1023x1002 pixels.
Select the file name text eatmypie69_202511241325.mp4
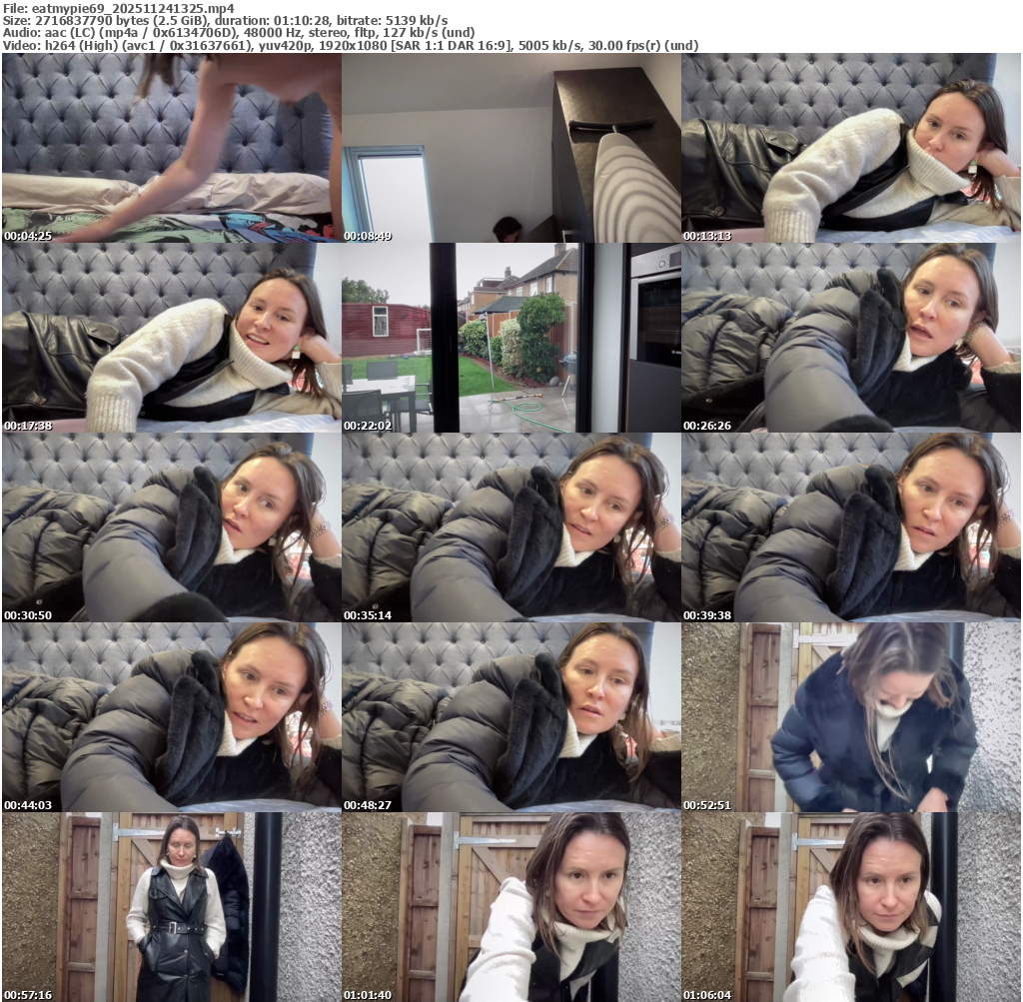click(133, 8)
